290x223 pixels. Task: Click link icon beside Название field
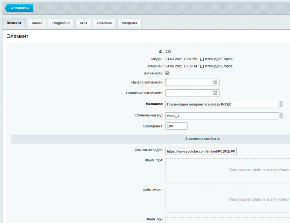(x=281, y=104)
